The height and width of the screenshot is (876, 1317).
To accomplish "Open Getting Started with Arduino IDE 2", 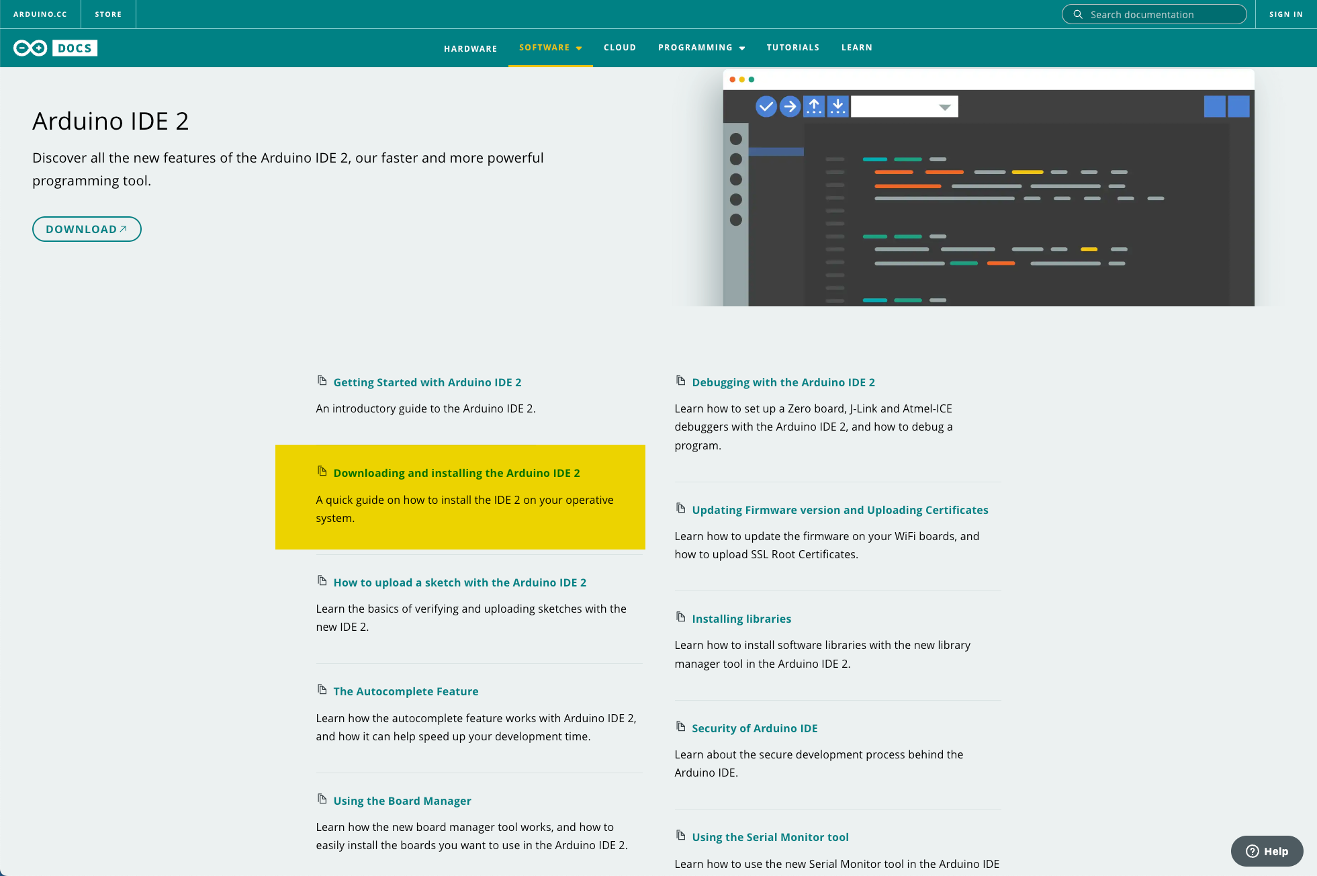I will (x=427, y=382).
